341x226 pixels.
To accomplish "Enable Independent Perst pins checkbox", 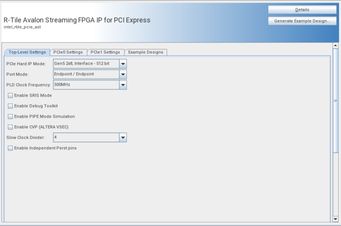I will point(10,148).
